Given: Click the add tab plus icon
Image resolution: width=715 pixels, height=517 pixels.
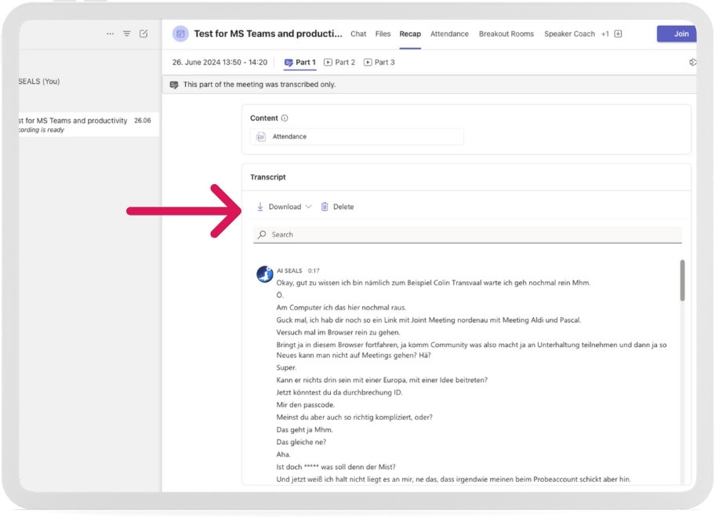Looking at the screenshot, I should pos(618,34).
